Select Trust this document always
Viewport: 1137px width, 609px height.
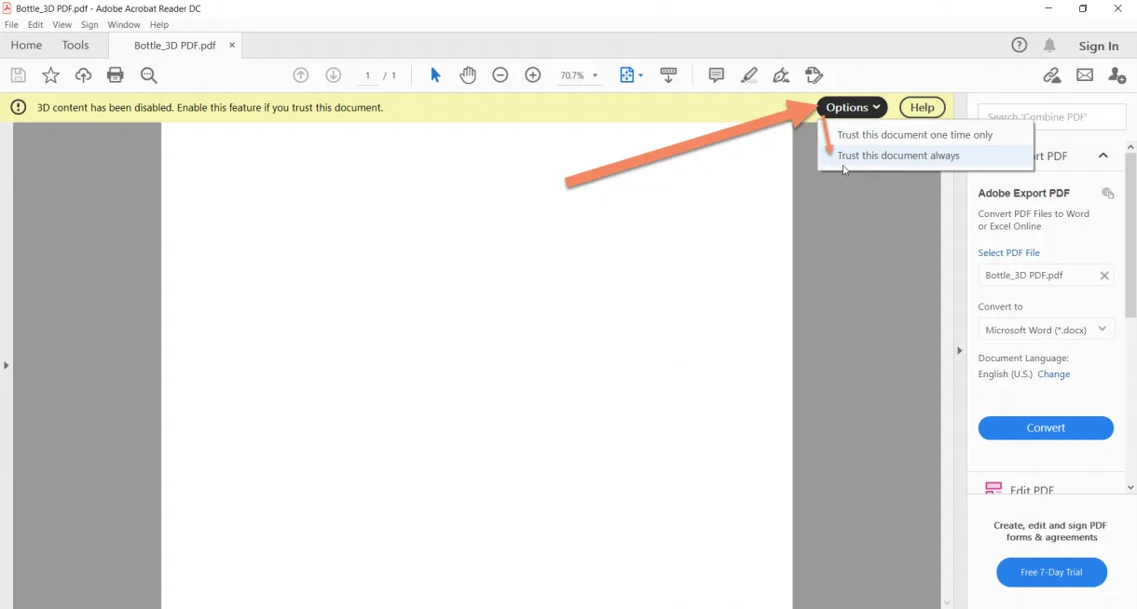[897, 156]
